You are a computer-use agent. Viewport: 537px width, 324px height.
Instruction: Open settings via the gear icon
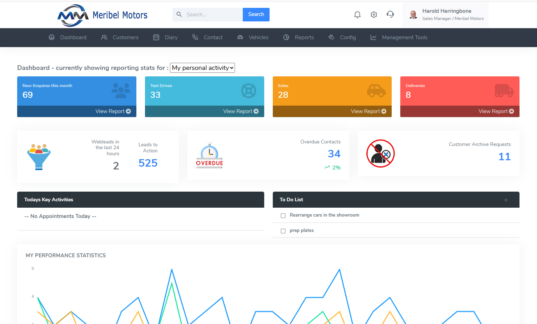click(374, 15)
